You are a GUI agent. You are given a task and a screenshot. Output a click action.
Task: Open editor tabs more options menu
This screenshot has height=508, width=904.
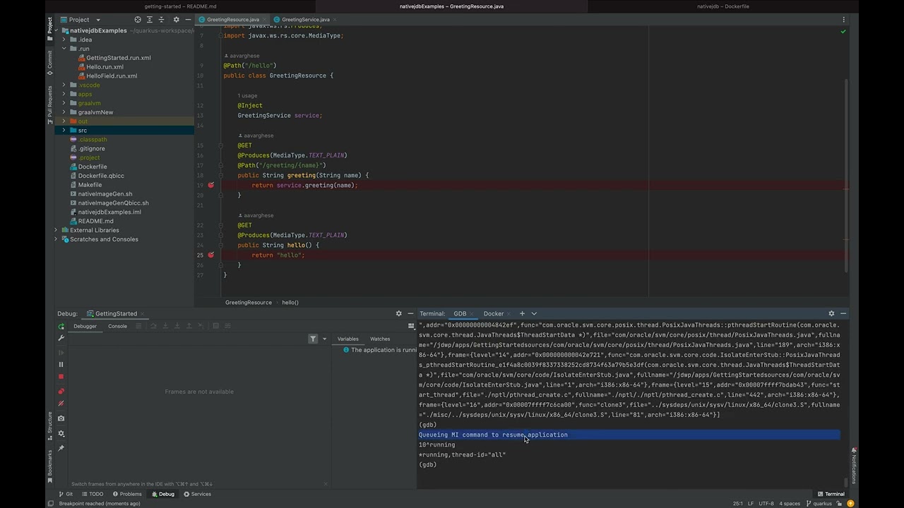(843, 20)
